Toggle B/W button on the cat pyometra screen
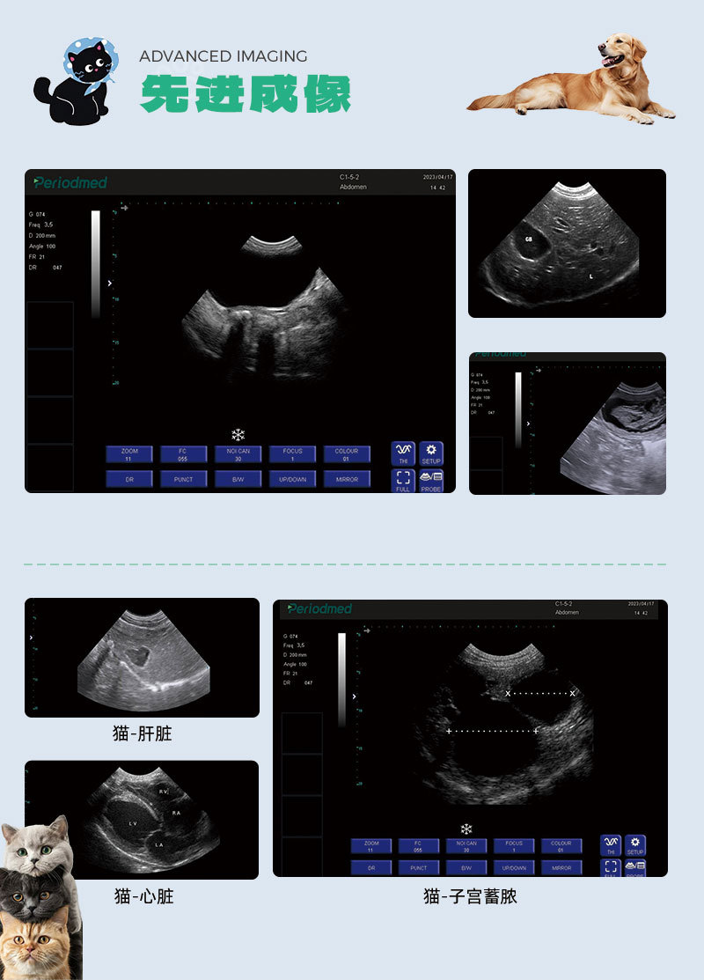 click(x=466, y=867)
